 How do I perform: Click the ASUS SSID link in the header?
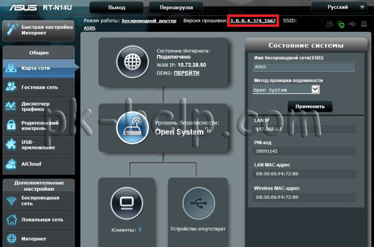(90, 28)
